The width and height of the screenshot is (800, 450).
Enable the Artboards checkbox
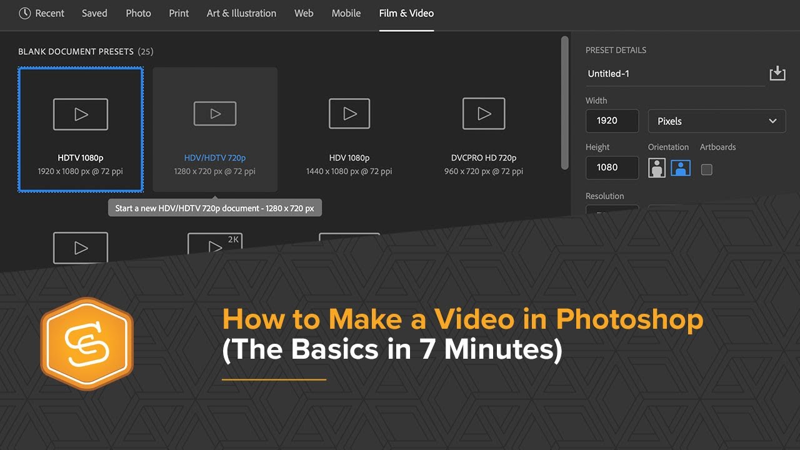tap(707, 169)
